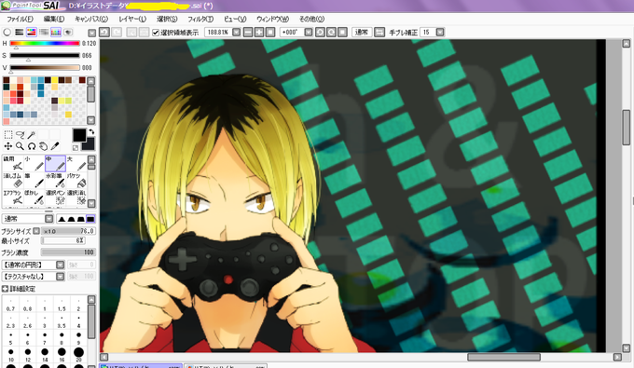Toggle brush size multiplier button
This screenshot has width=634, height=368.
click(x=36, y=231)
